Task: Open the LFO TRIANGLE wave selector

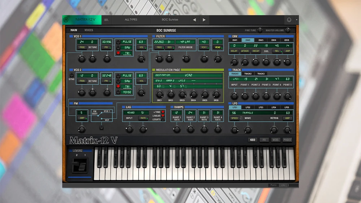Action: tap(248, 113)
